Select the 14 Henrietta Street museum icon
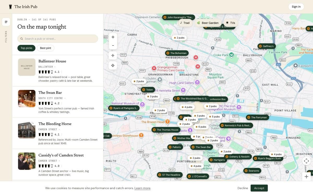Viewport: 313px width, 195px height. 183,90
